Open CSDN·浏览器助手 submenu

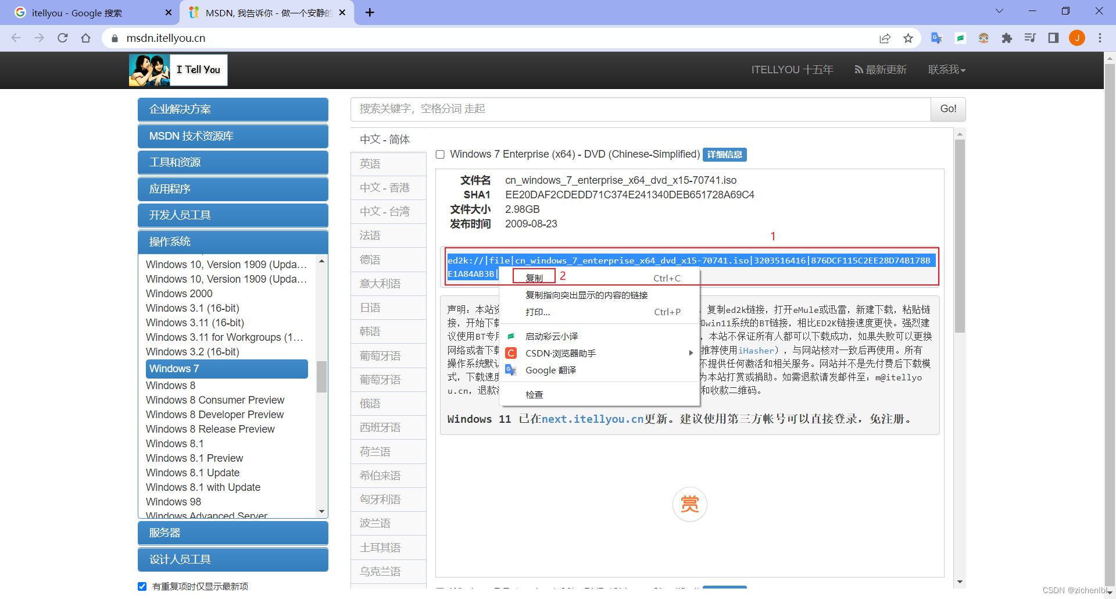pos(599,353)
